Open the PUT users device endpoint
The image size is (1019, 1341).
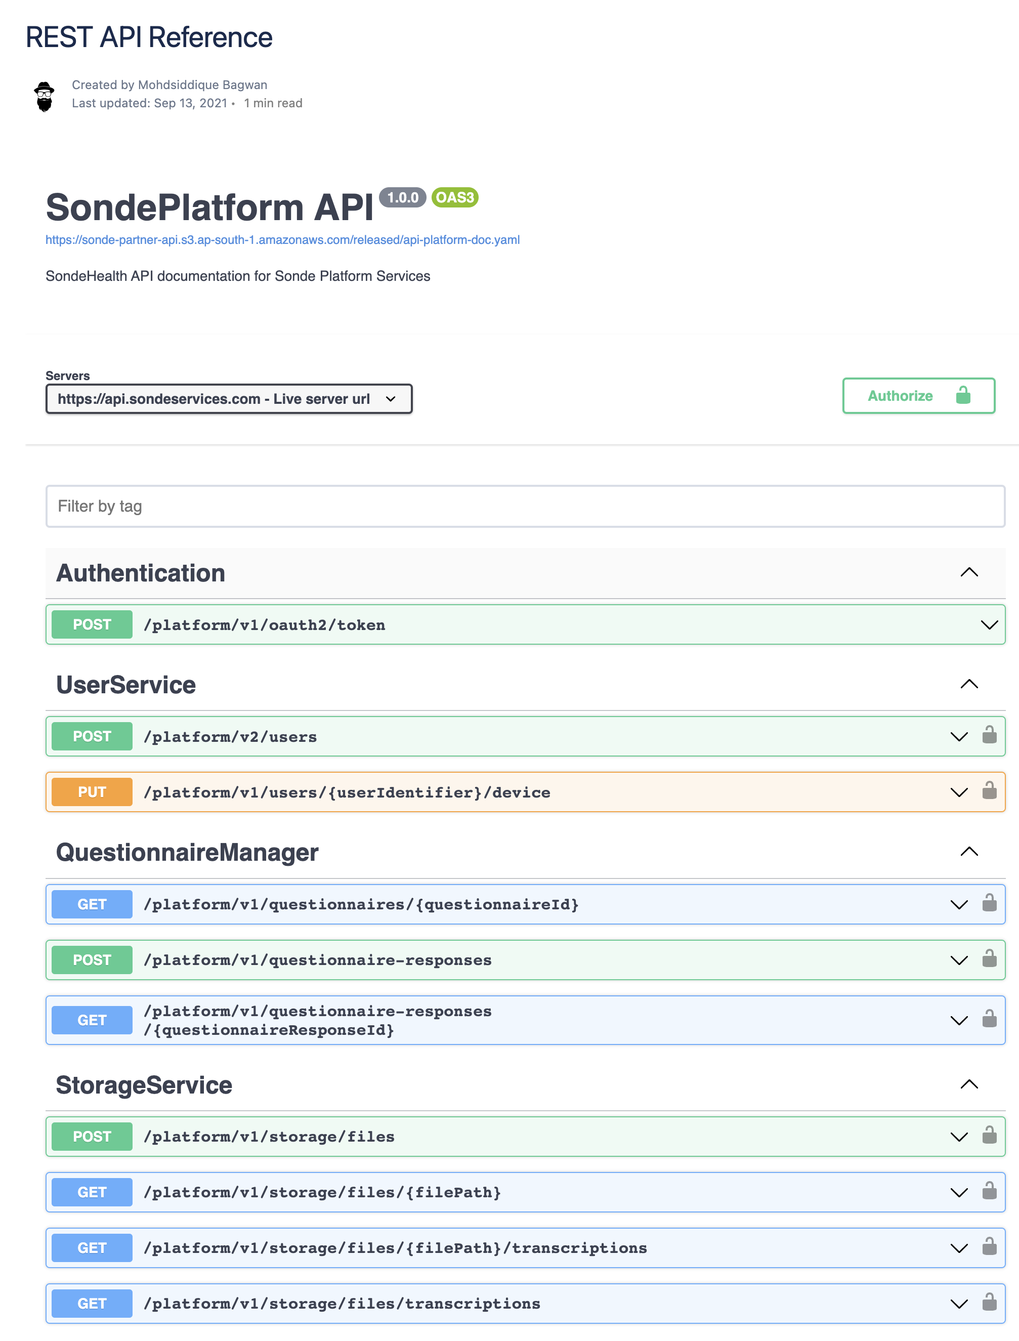click(x=346, y=792)
